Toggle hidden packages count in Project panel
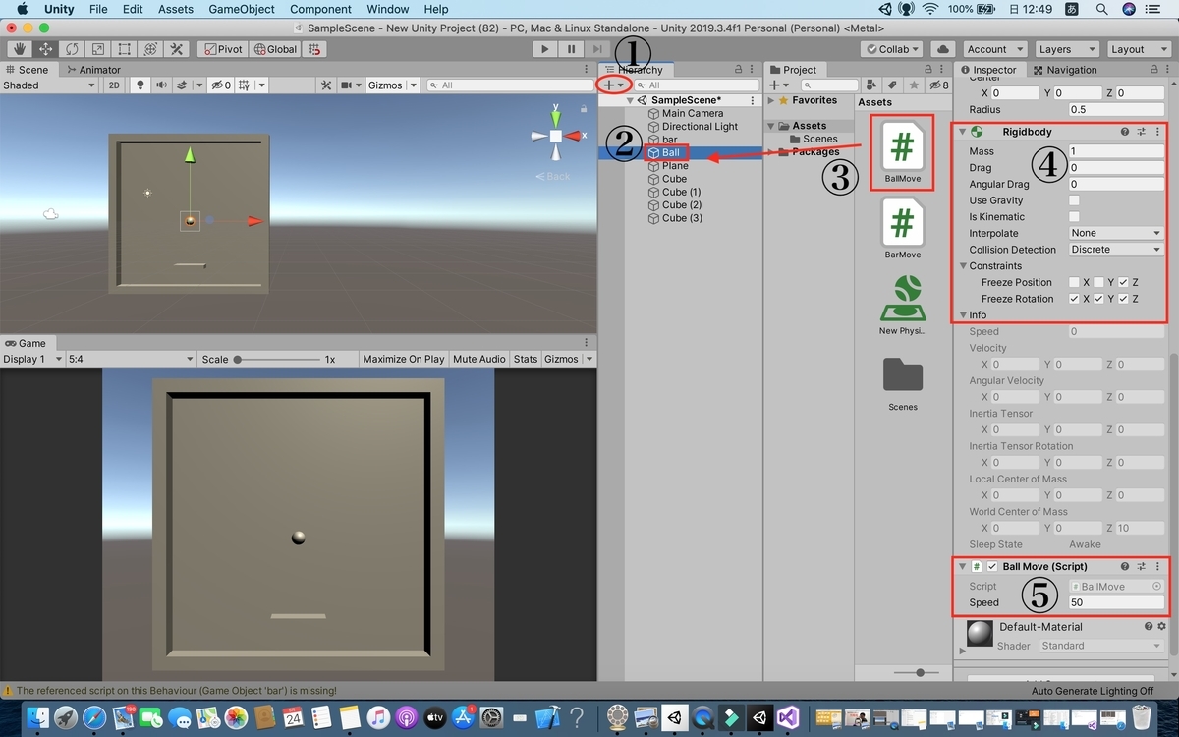The image size is (1179, 737). pyautogui.click(x=939, y=85)
